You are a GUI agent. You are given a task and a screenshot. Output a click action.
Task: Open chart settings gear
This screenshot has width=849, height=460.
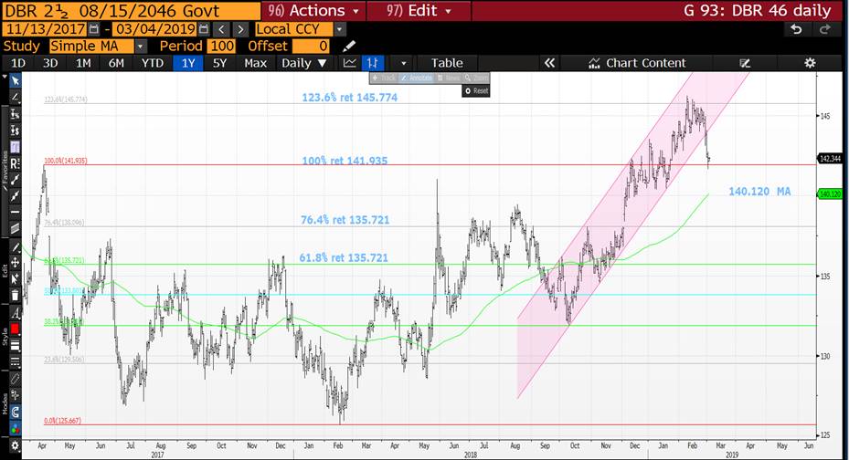(x=810, y=63)
